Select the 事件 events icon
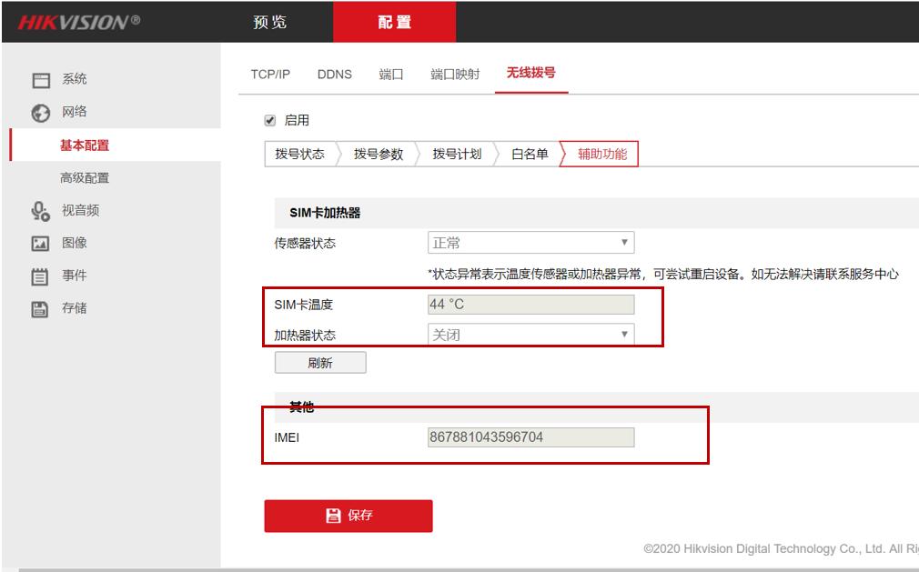The height and width of the screenshot is (572, 919). coord(38,276)
